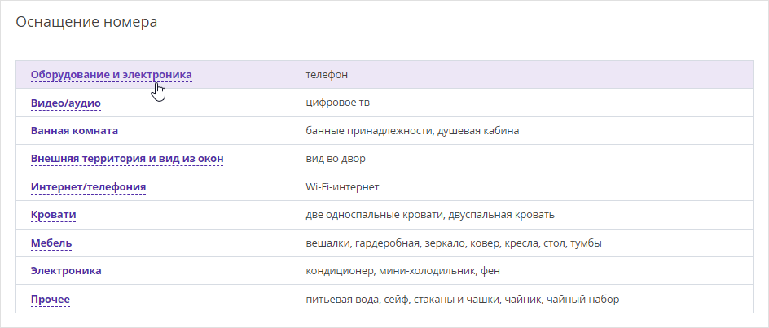Click the 'две односпальные кровати' beds text
Screen dimensions: 769x328
coord(376,215)
